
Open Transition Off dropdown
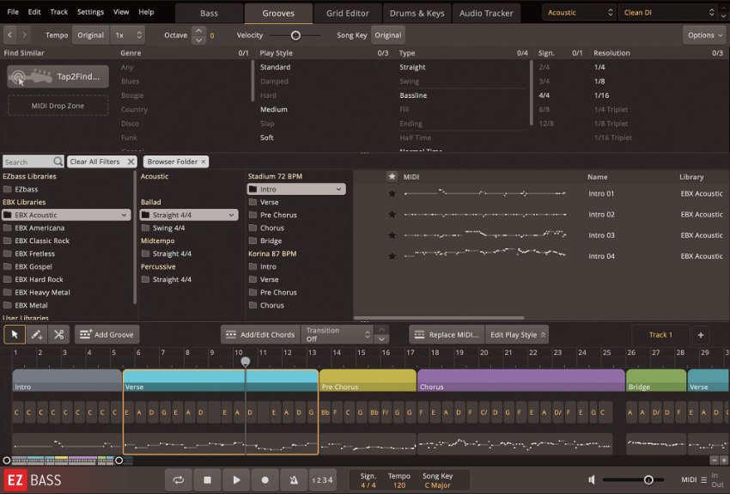(x=338, y=334)
